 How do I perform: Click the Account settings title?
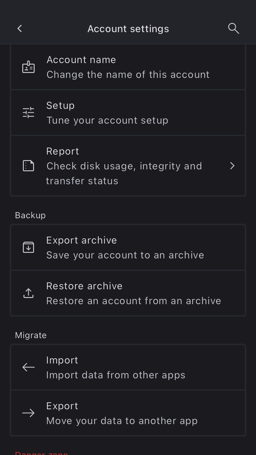pos(128,29)
